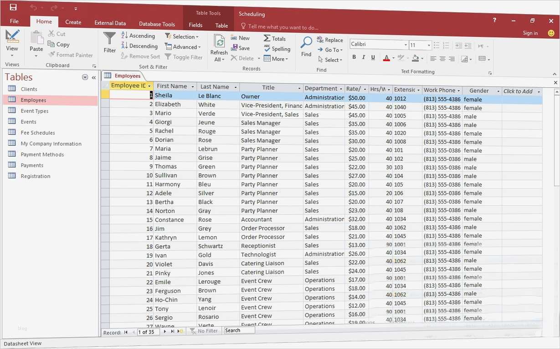Click the Undo arrow in the title bar
The width and height of the screenshot is (560, 349).
click(x=33, y=7)
